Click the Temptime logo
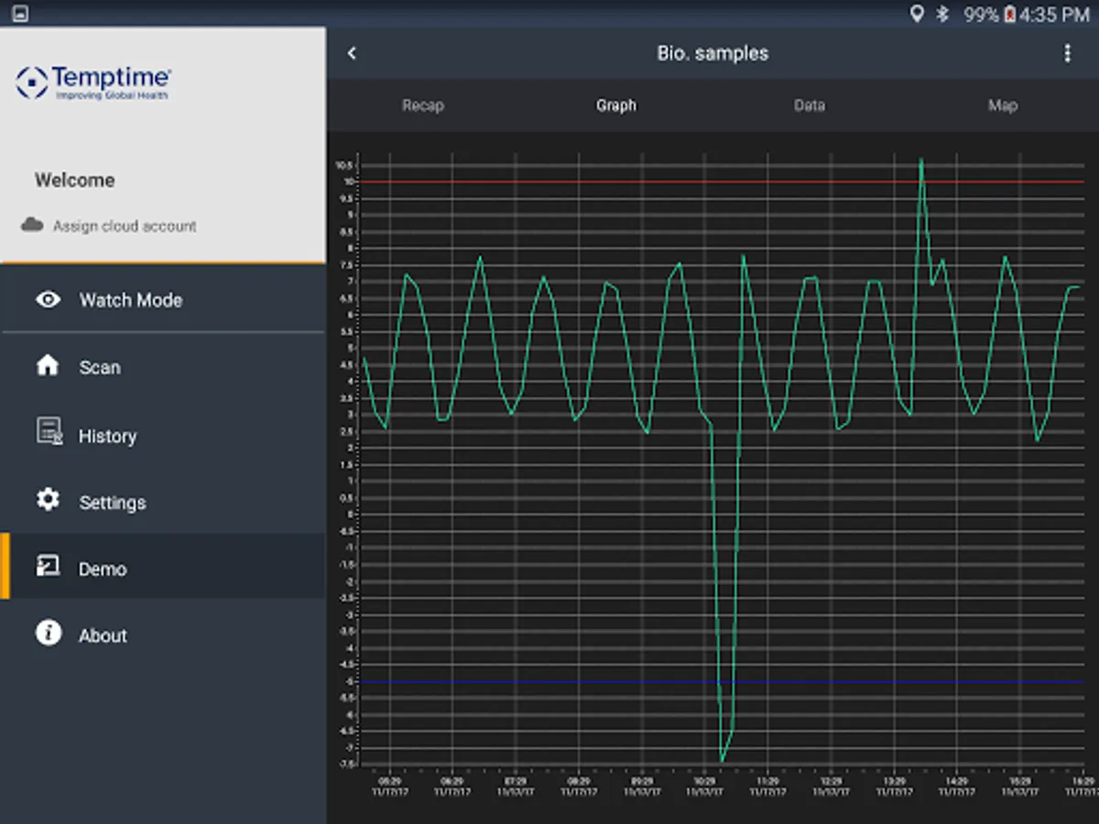 pos(93,82)
